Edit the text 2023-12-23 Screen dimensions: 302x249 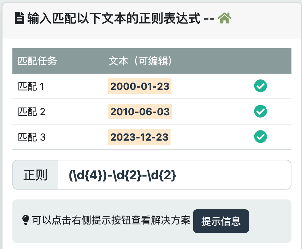pos(140,137)
